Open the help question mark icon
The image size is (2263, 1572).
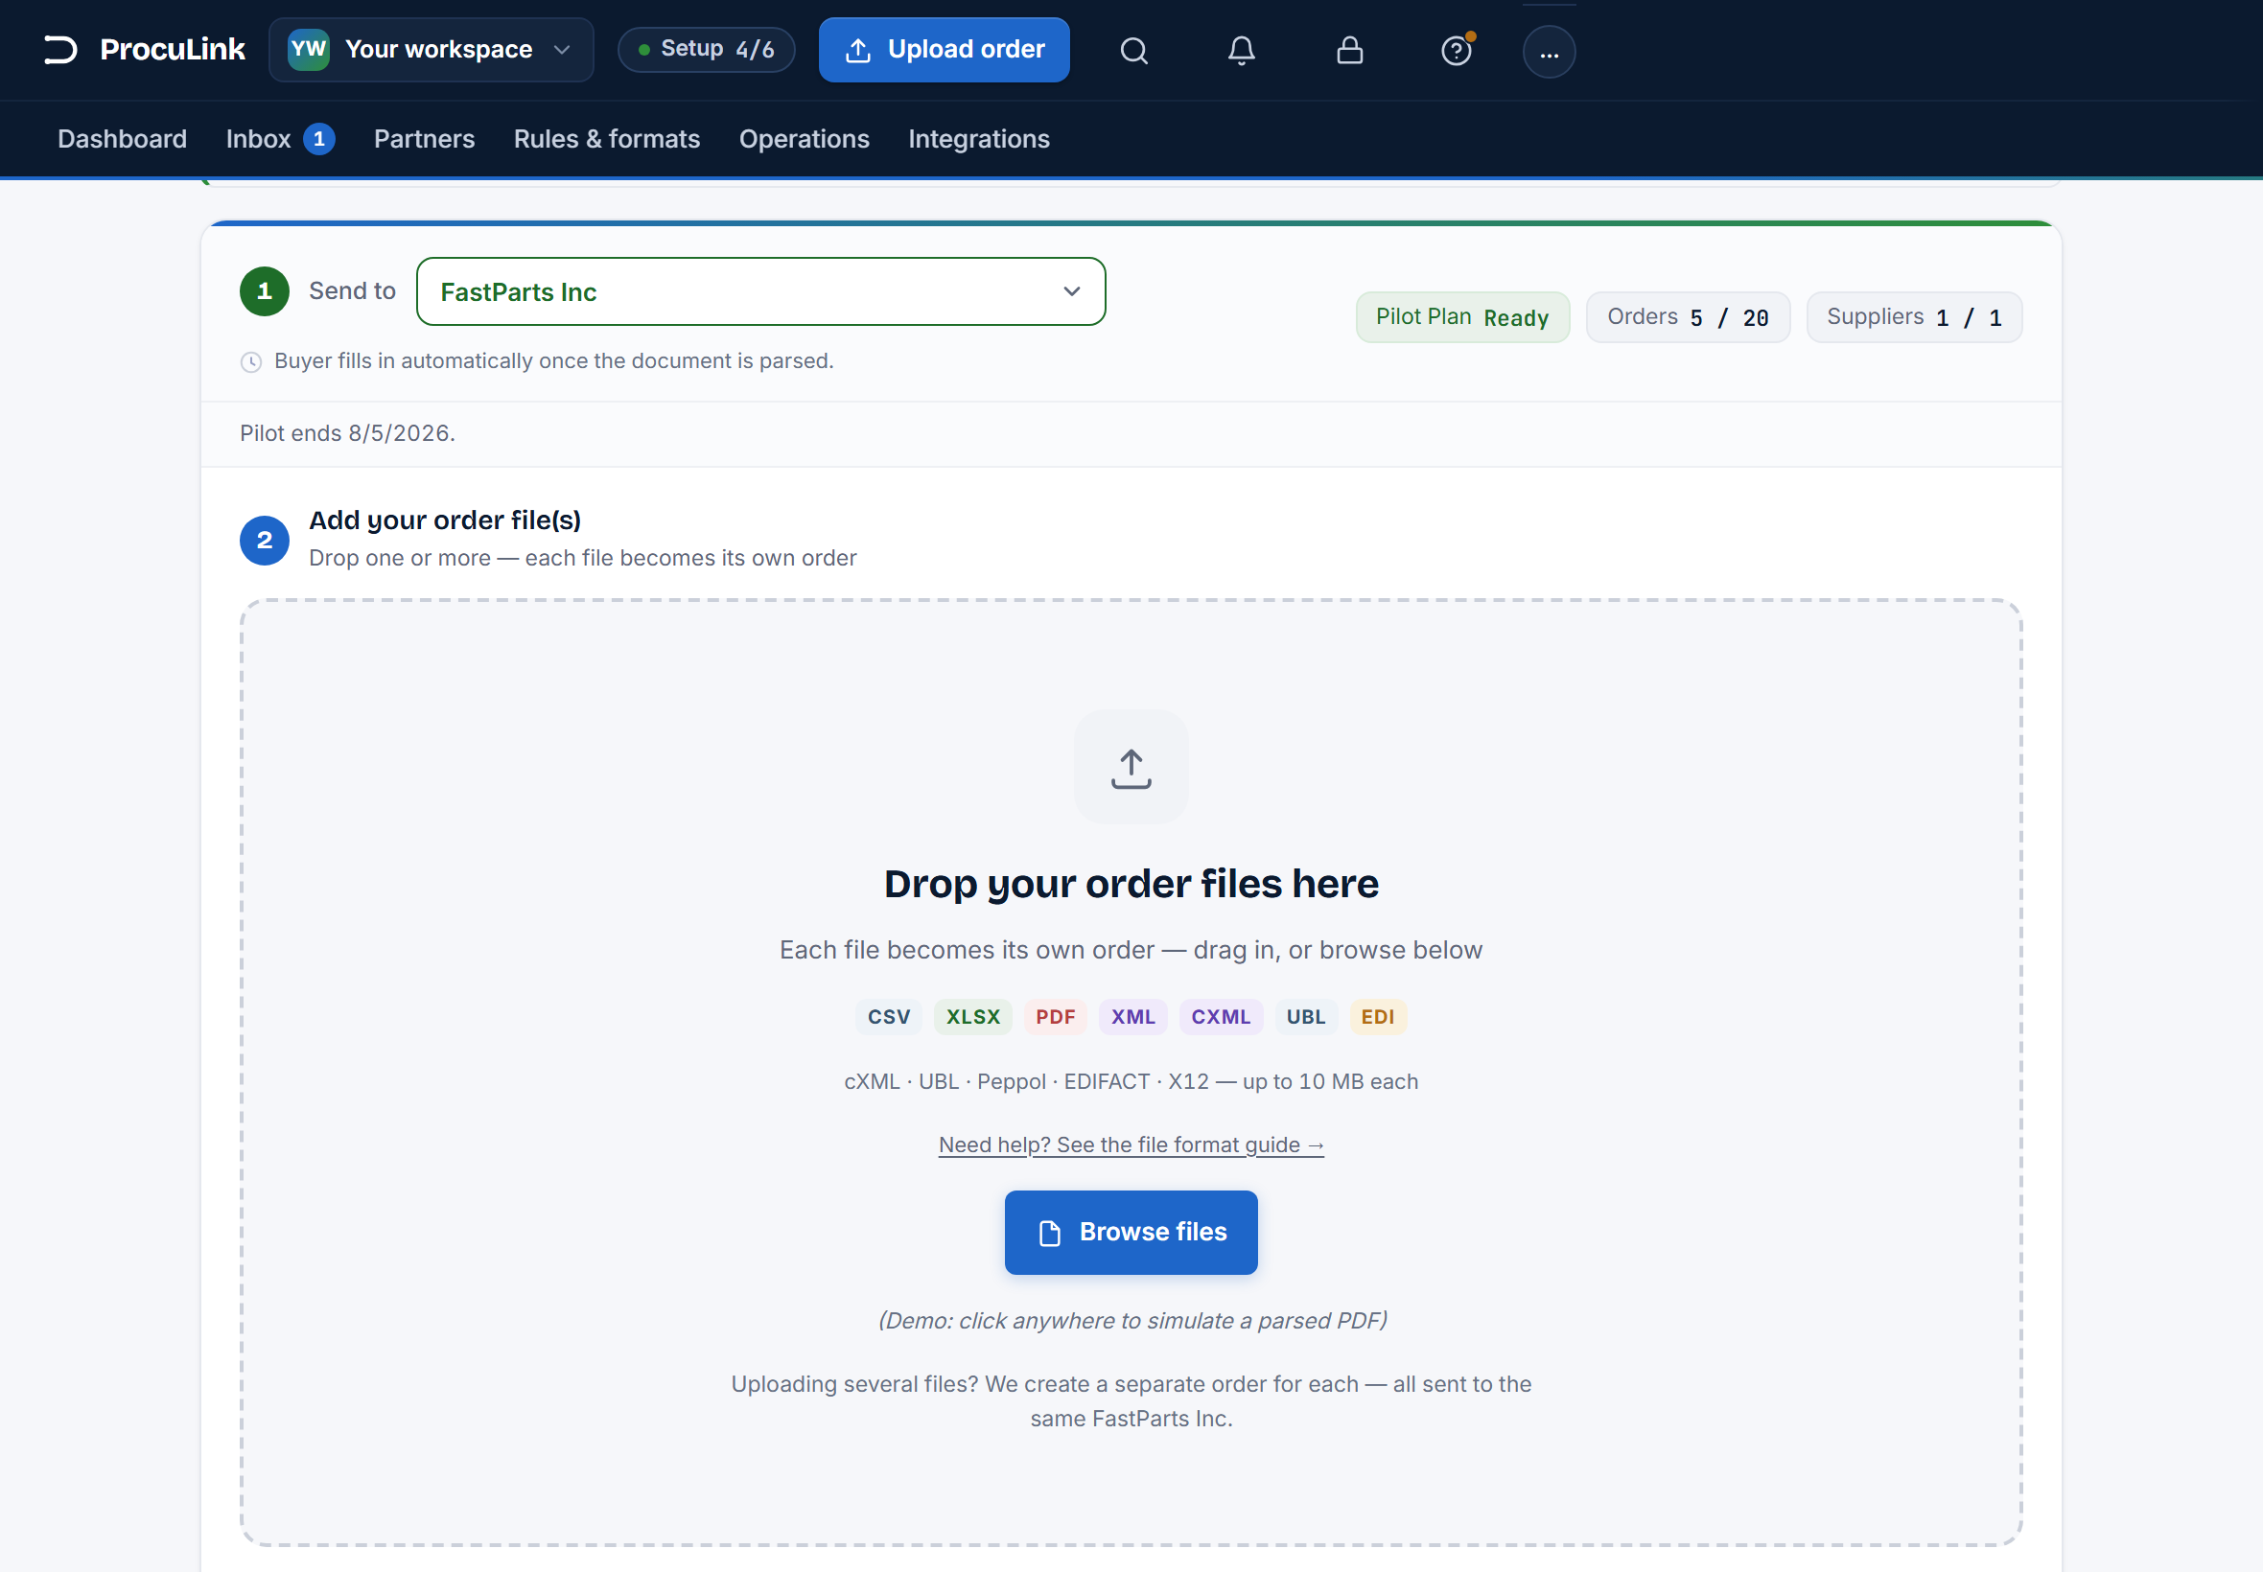(1457, 50)
